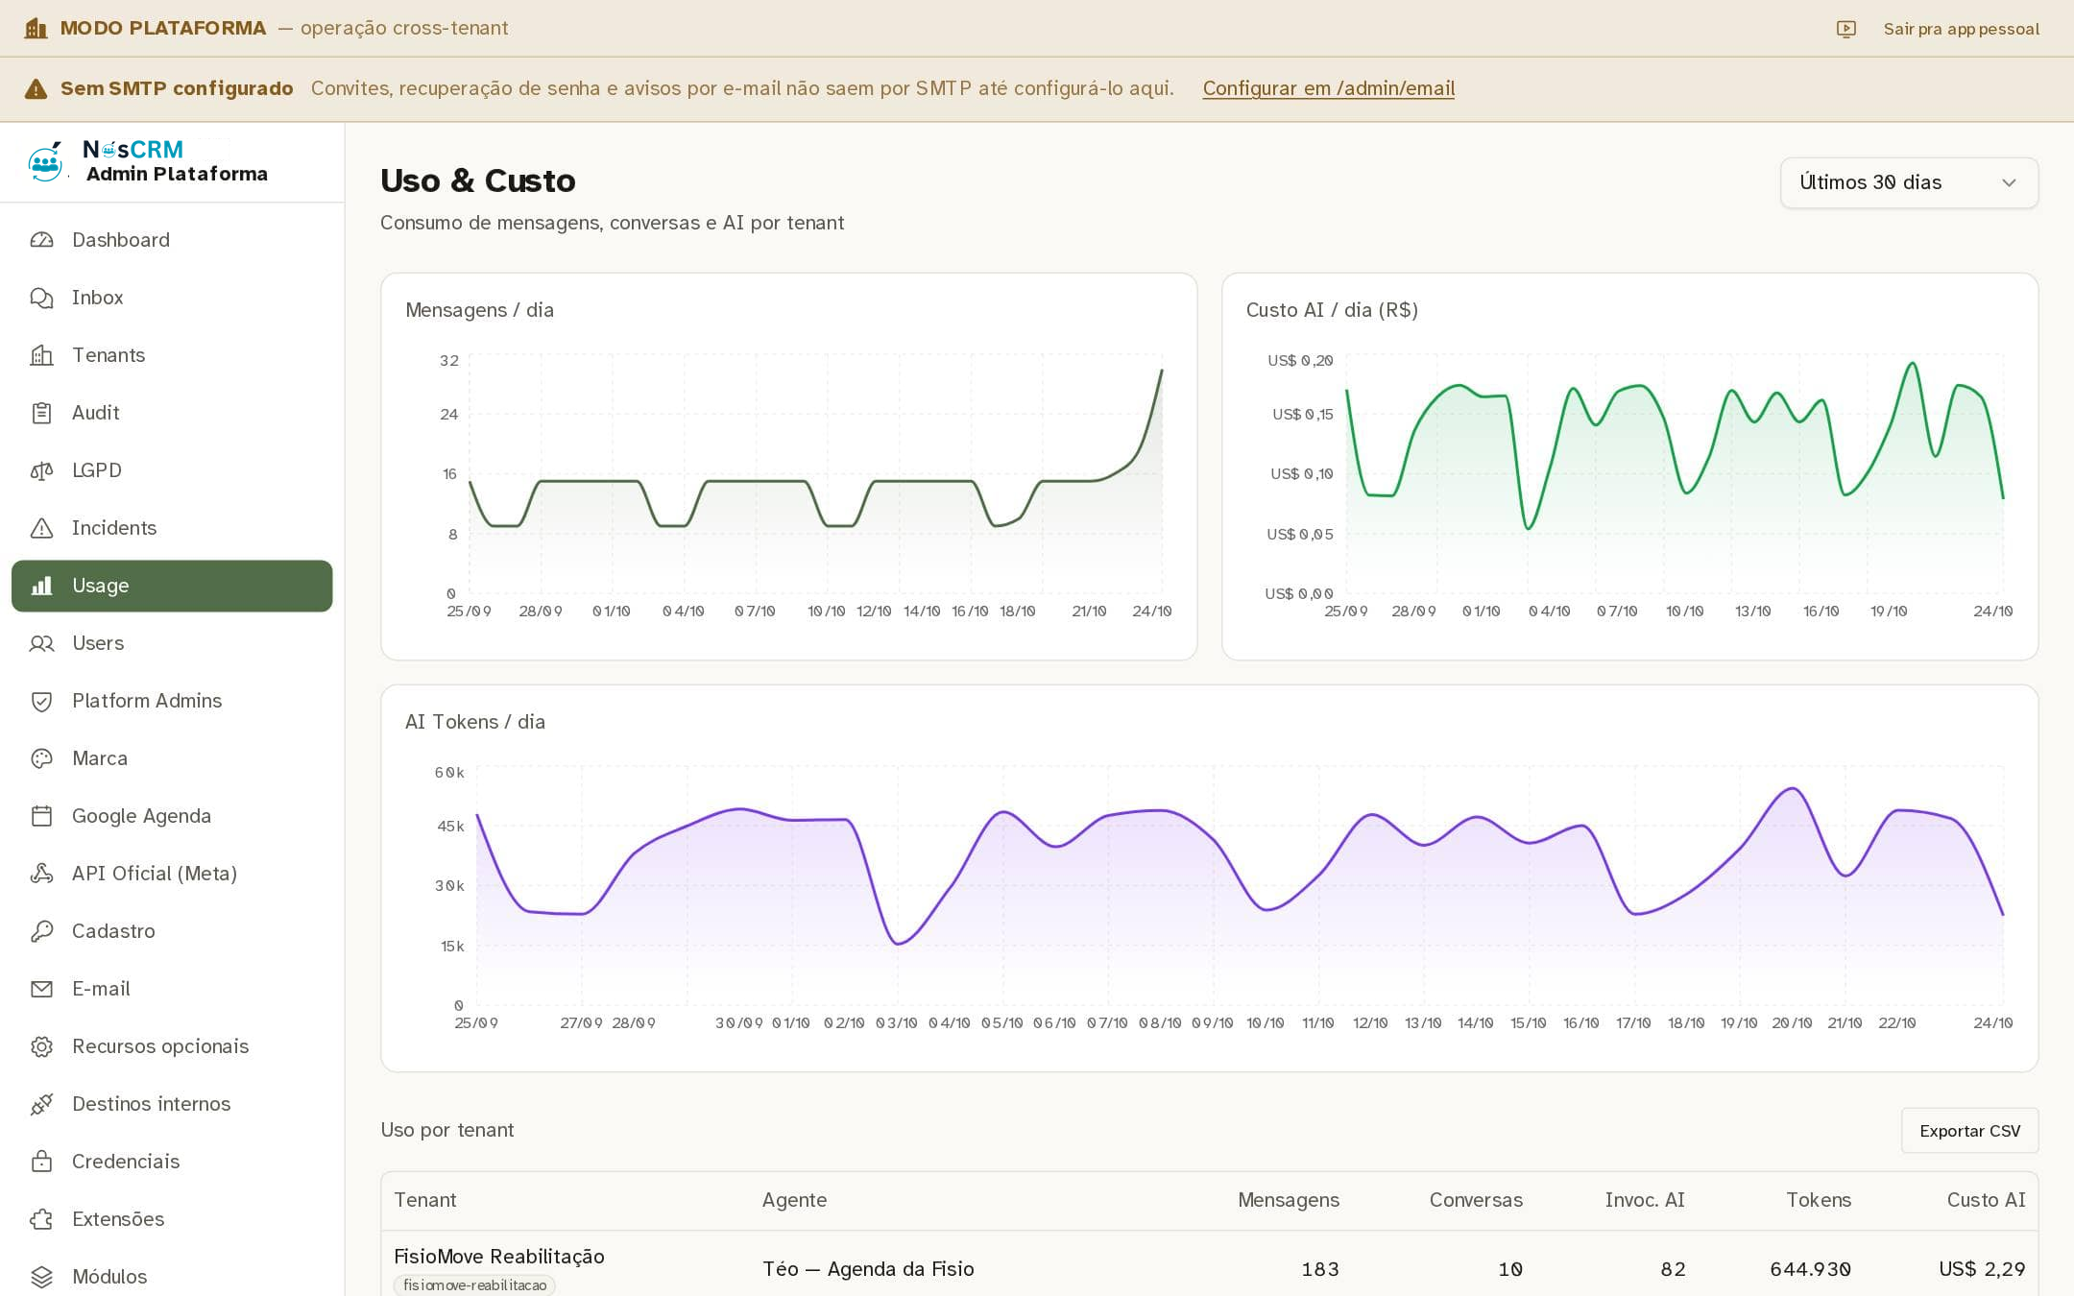
Task: Open the Usage menu item
Action: [172, 586]
